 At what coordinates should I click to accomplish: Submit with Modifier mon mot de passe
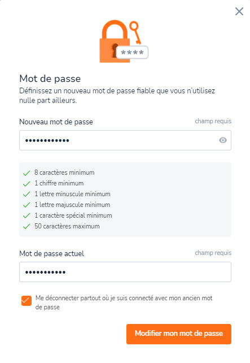tap(178, 334)
